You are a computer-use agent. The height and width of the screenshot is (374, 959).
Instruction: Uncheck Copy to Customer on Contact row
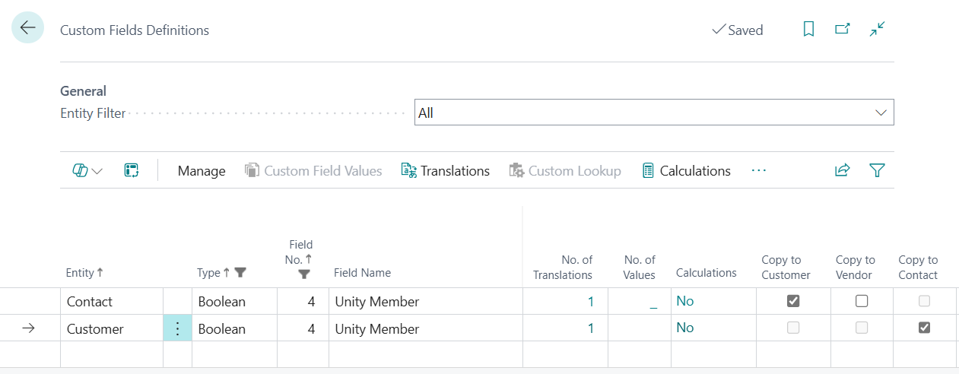[792, 301]
